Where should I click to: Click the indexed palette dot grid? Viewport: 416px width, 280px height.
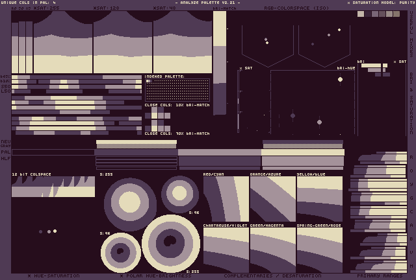[x=177, y=90]
